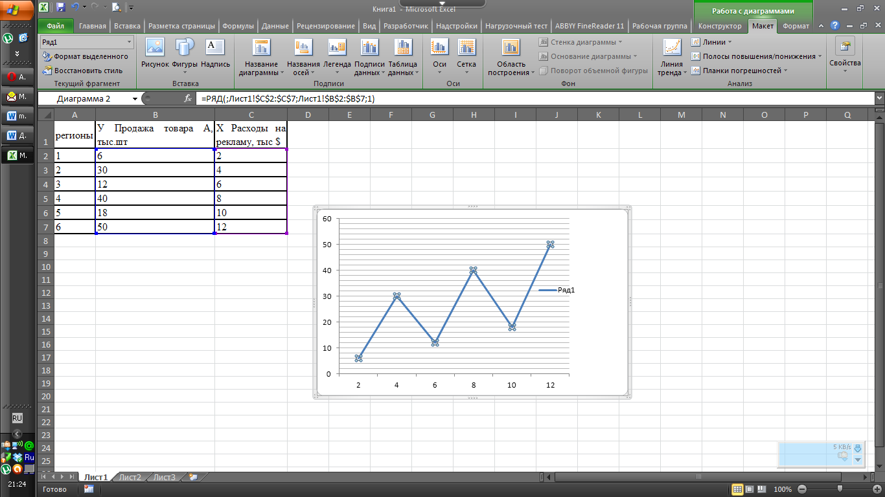Image resolution: width=885 pixels, height=497 pixels.
Task: Click the zoom out minus button
Action: 803,489
